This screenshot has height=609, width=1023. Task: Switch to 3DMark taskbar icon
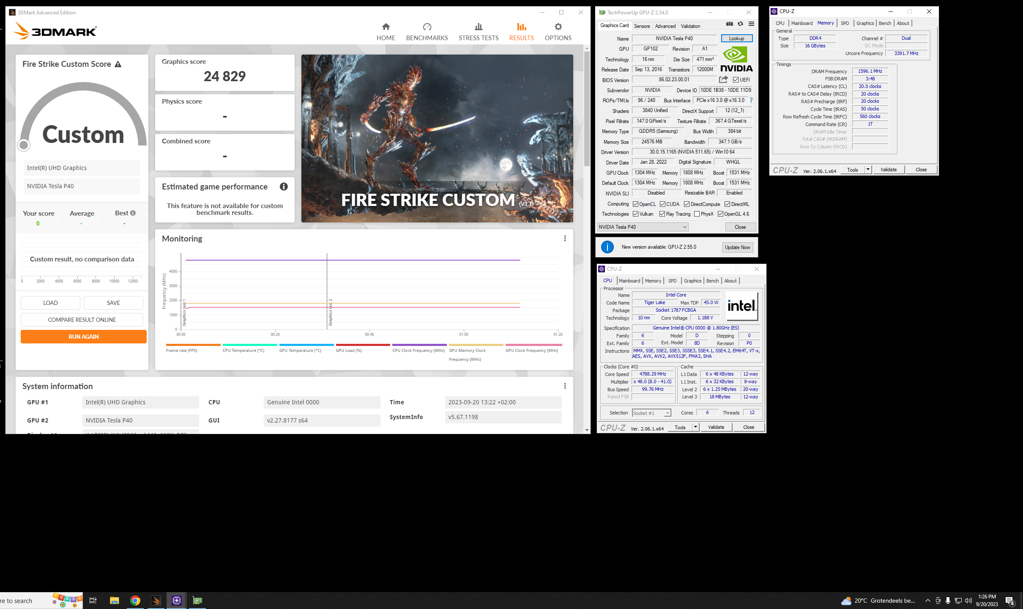click(x=156, y=601)
